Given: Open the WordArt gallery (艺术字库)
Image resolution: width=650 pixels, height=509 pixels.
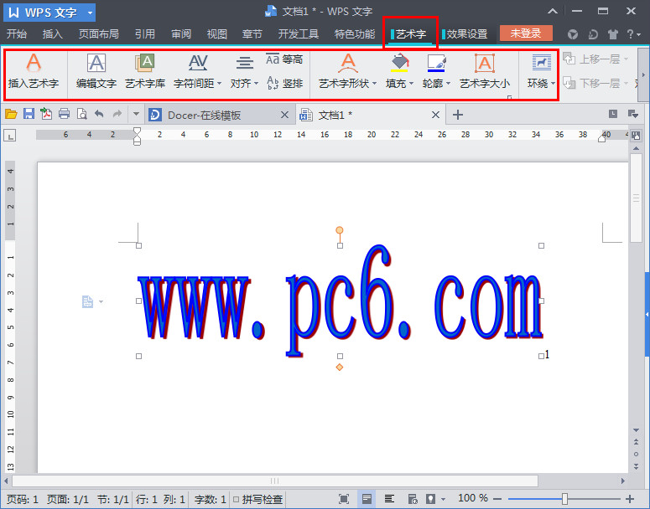Looking at the screenshot, I should click(145, 71).
